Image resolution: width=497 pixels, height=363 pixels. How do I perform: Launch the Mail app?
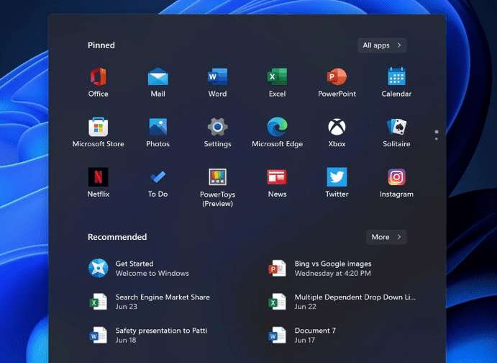tap(158, 82)
